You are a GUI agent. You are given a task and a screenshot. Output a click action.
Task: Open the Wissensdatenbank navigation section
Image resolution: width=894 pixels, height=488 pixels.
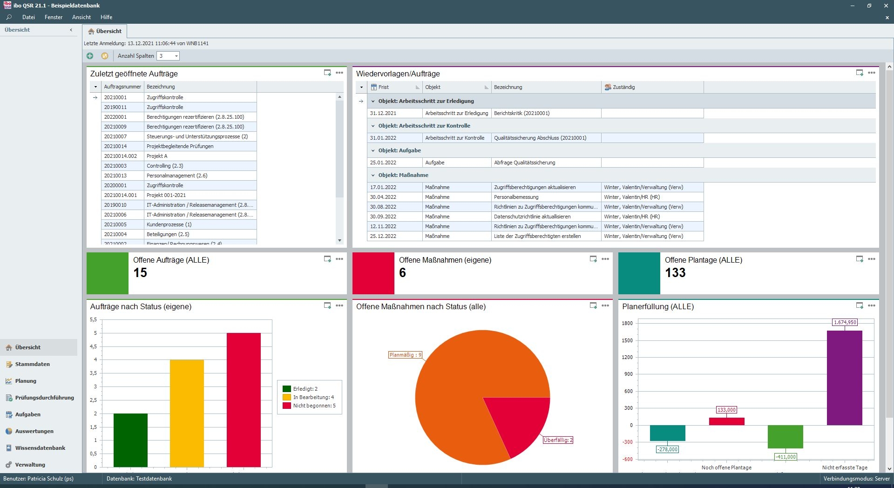40,448
